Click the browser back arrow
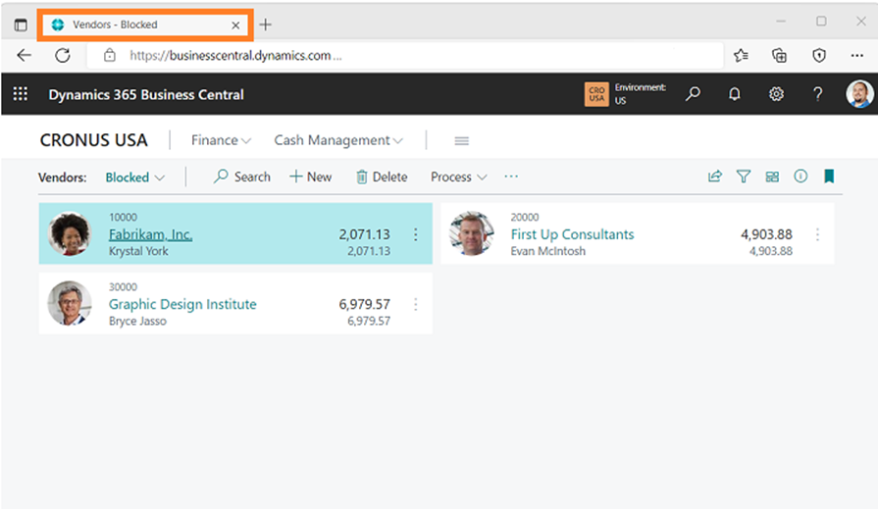Image resolution: width=878 pixels, height=509 pixels. (x=25, y=56)
